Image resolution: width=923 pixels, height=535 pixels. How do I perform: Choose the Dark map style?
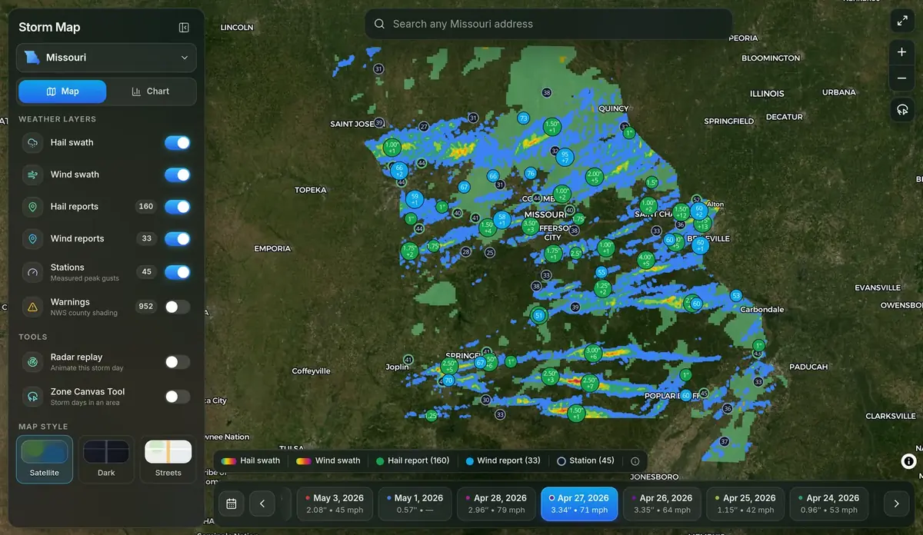pyautogui.click(x=106, y=459)
